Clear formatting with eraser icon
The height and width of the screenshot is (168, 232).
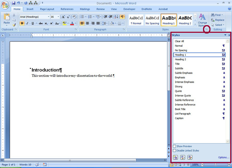74,17
